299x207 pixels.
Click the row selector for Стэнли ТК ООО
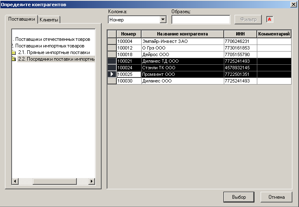click(x=112, y=68)
